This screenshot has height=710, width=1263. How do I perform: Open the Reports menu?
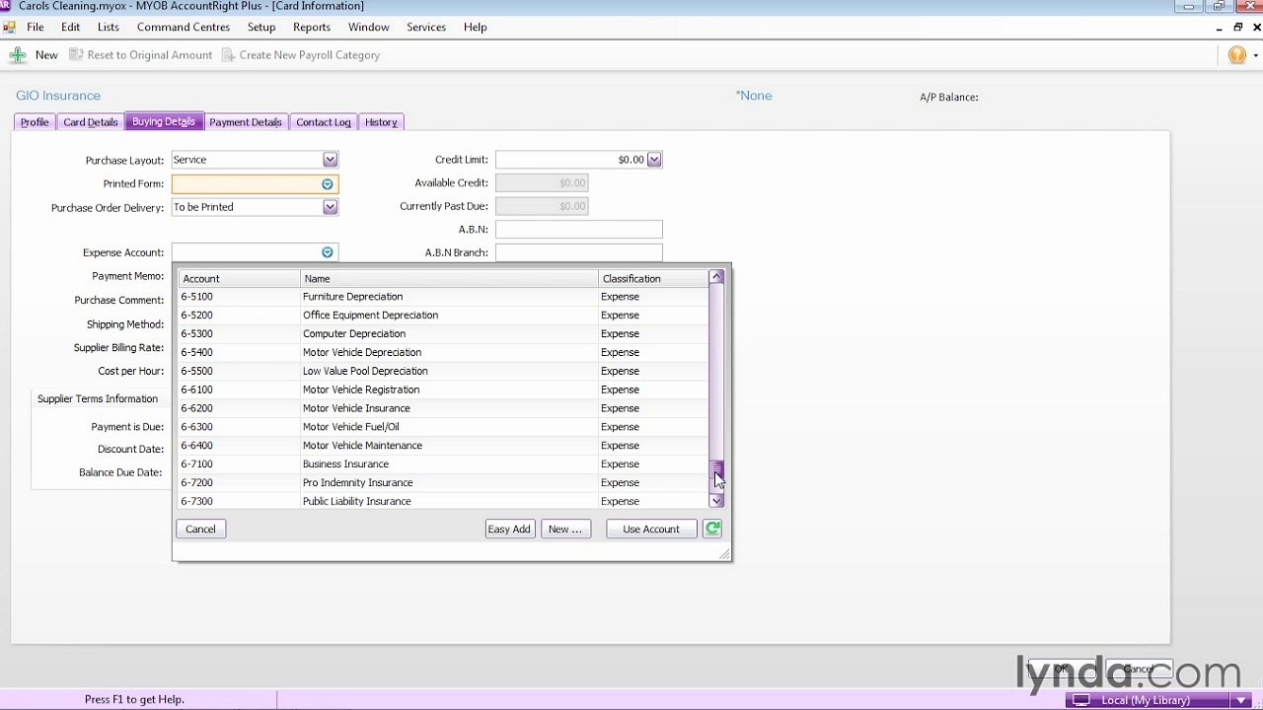(312, 28)
